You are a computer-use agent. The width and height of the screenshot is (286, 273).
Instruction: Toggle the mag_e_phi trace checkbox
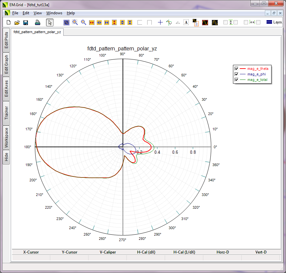point(236,74)
